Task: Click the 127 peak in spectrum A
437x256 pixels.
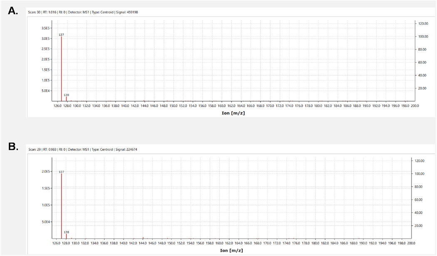Action: tap(61, 69)
